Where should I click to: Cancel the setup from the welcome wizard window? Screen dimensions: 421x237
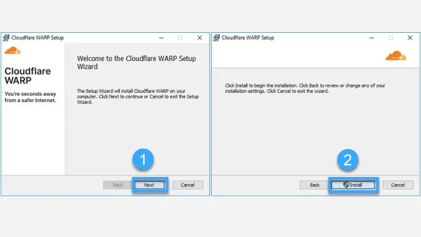(x=187, y=185)
